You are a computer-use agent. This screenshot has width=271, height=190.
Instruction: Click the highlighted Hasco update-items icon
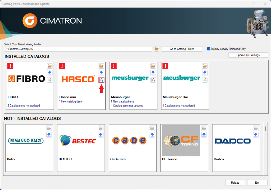[101, 80]
